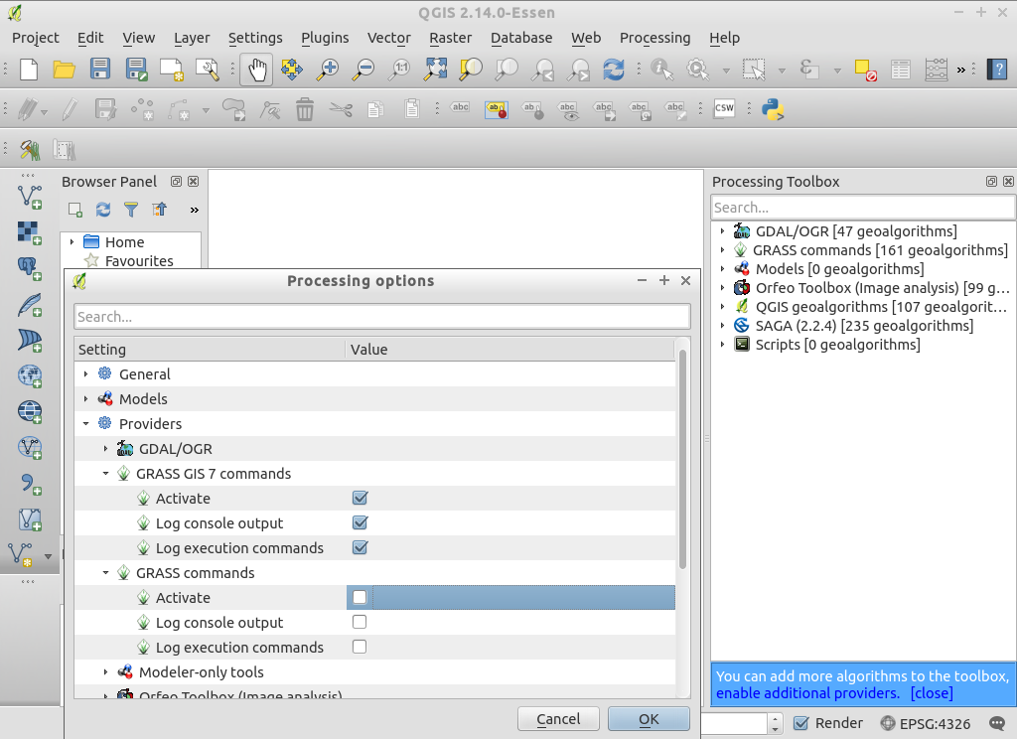This screenshot has height=739, width=1017.
Task: Click the Add Raster Layer icon
Action: [30, 232]
